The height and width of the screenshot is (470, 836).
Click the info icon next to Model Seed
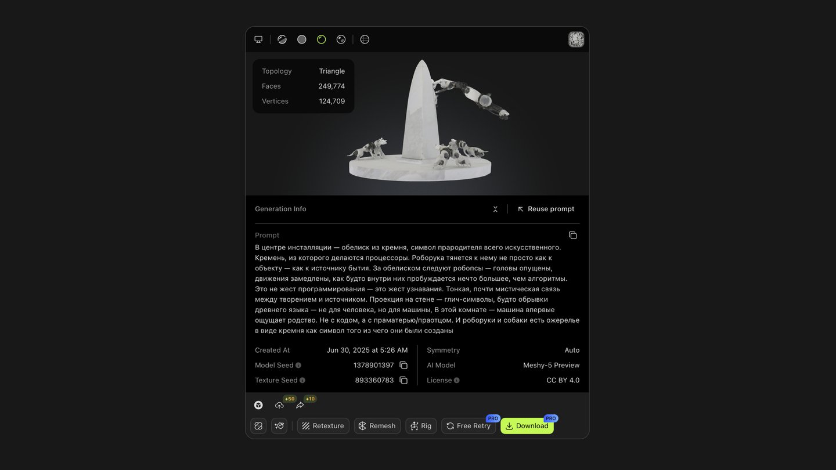click(x=298, y=366)
